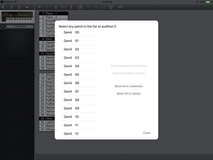Choose patch Gen4 11 from the list
Image resolution: width=213 pixels, height=160 pixels.
coord(81,125)
